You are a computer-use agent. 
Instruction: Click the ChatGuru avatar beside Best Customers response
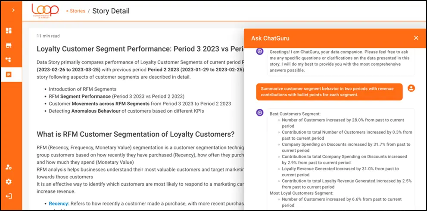pos(260,113)
